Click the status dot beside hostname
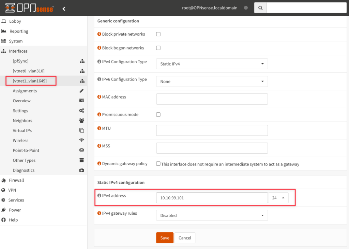The image size is (349, 249). tap(246, 8)
